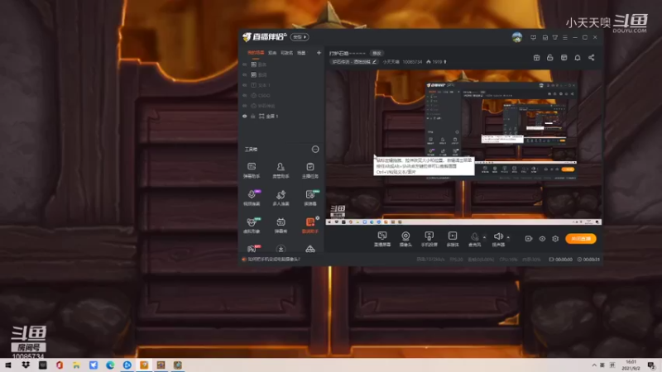662x372 pixels.
Task: Add camera source 摄像头
Action: (405, 239)
